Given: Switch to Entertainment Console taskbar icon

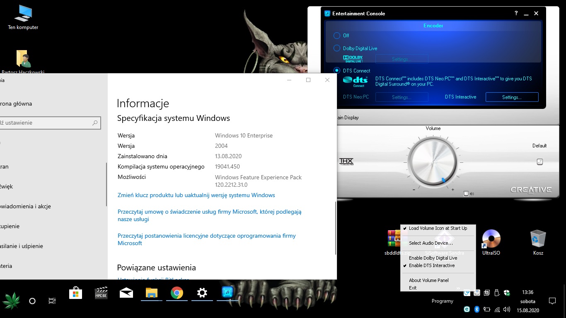Looking at the screenshot, I should click(x=227, y=293).
